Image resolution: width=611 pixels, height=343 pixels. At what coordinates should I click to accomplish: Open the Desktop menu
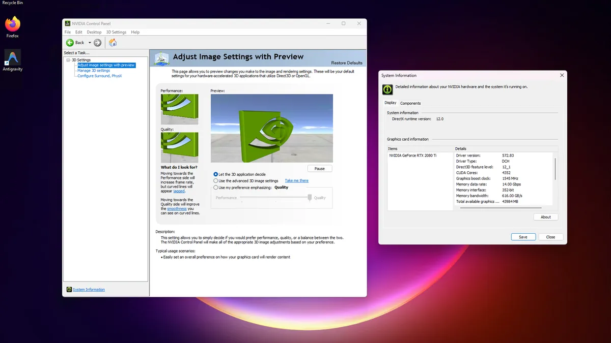point(94,32)
